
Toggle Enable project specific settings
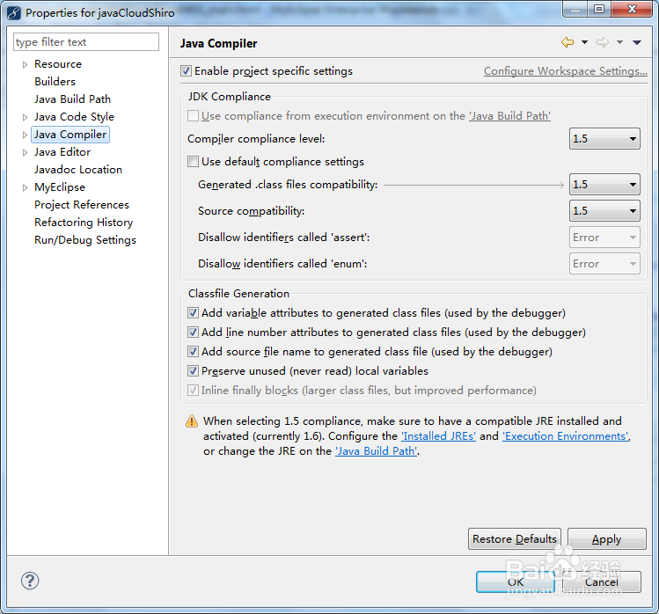(x=187, y=71)
